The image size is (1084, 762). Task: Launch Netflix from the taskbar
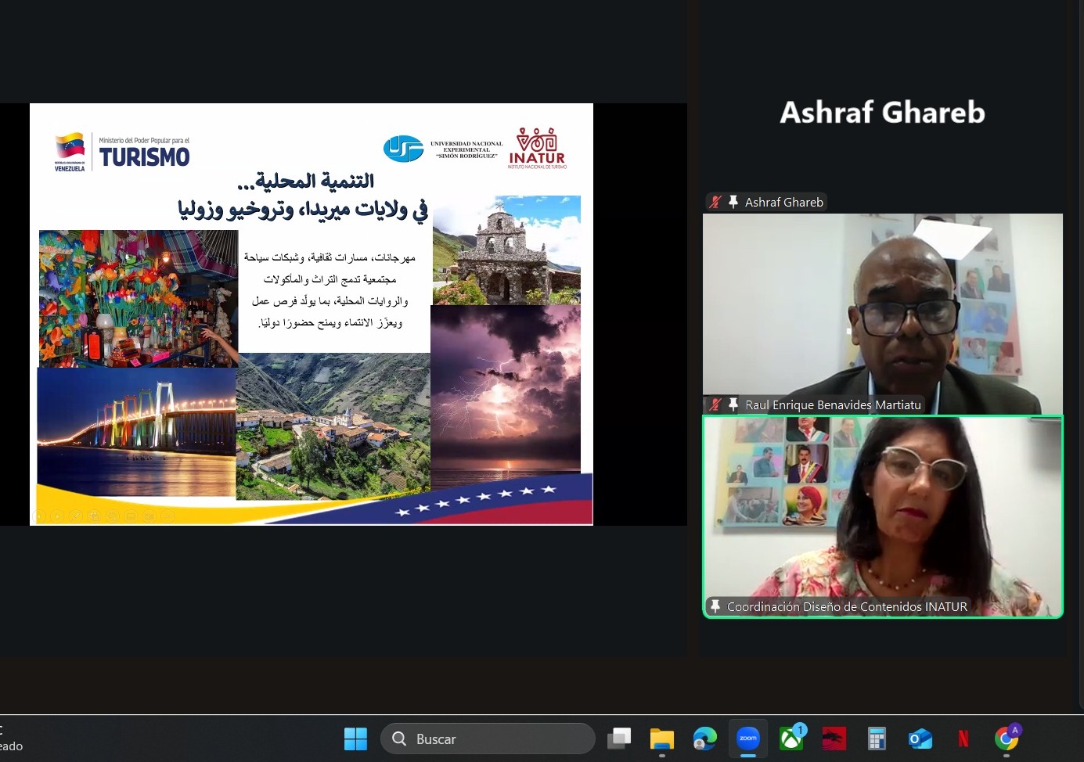click(x=963, y=739)
